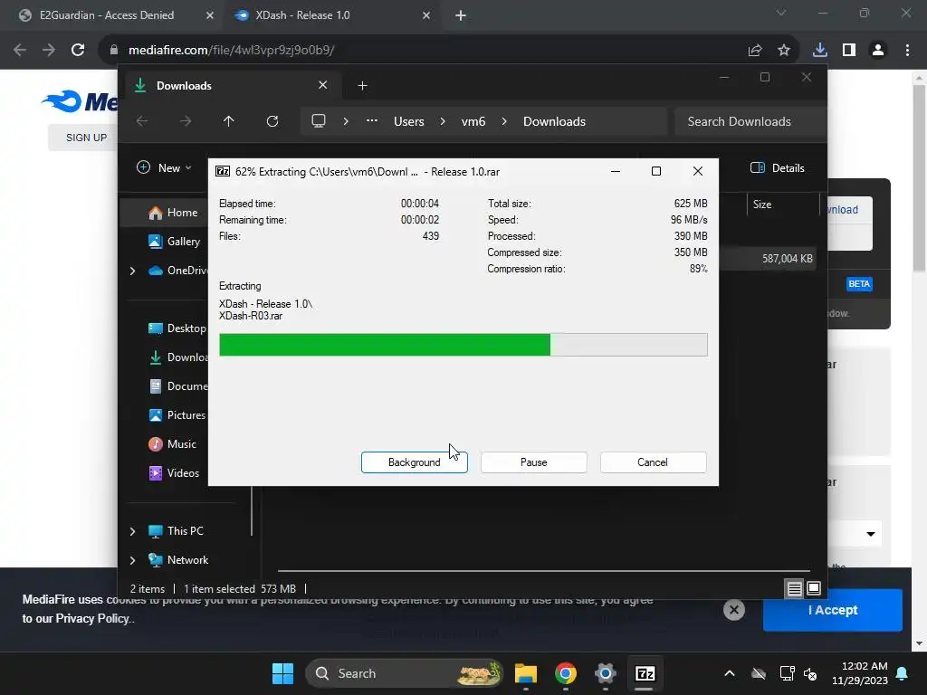Screen dimensions: 927x695
Task: Click Users in the breadcrumb path
Action: (x=409, y=121)
